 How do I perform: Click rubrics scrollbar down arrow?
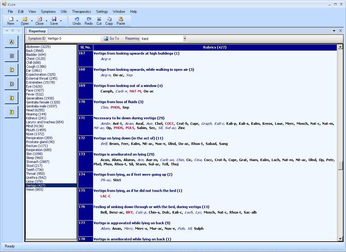pos(340,239)
